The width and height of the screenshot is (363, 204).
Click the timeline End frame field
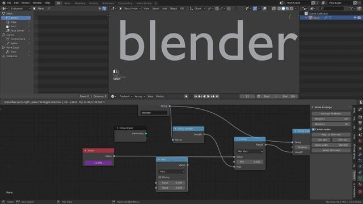pos(289,96)
